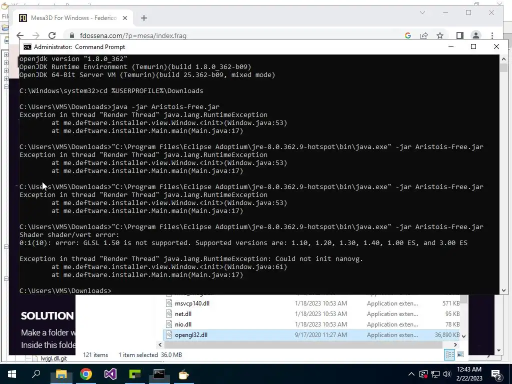Open the Chrome profile avatar menu
Screen dimensions: 512x384
476,35
